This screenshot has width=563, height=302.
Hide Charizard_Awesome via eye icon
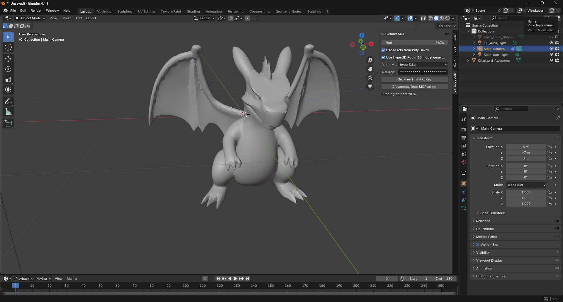(551, 60)
